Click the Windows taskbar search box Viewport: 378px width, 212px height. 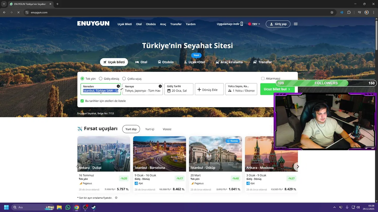pos(32,207)
